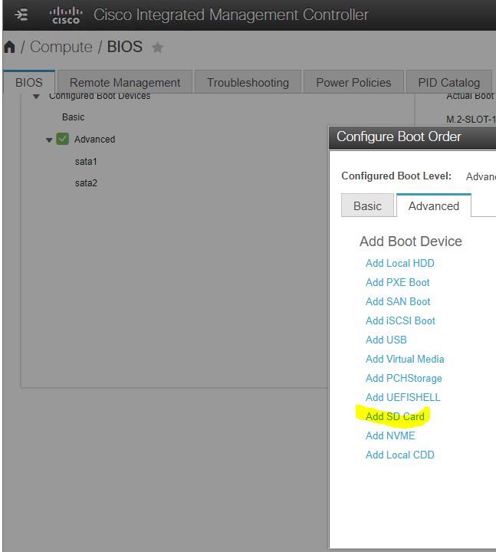Screen dimensions: 496x552
Task: Click the Cisco logo
Action: 66,16
